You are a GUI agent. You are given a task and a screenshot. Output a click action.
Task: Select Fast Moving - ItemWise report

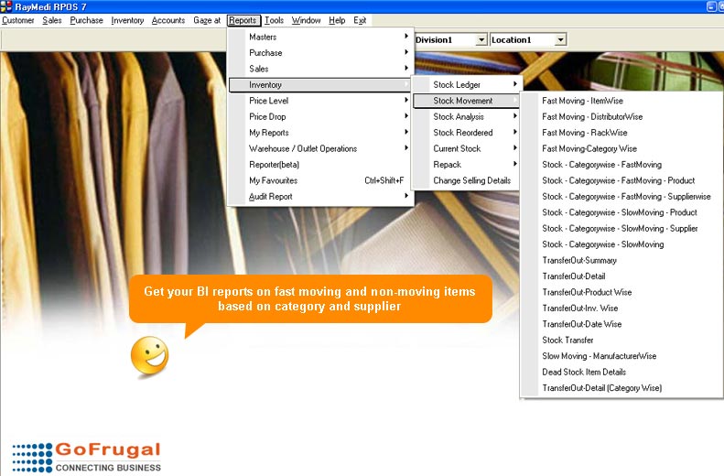(582, 101)
